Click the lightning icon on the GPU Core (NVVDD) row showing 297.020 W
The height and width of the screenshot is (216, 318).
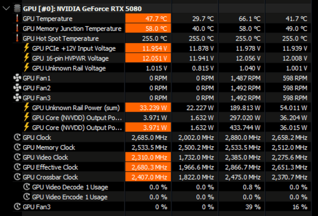(26, 117)
